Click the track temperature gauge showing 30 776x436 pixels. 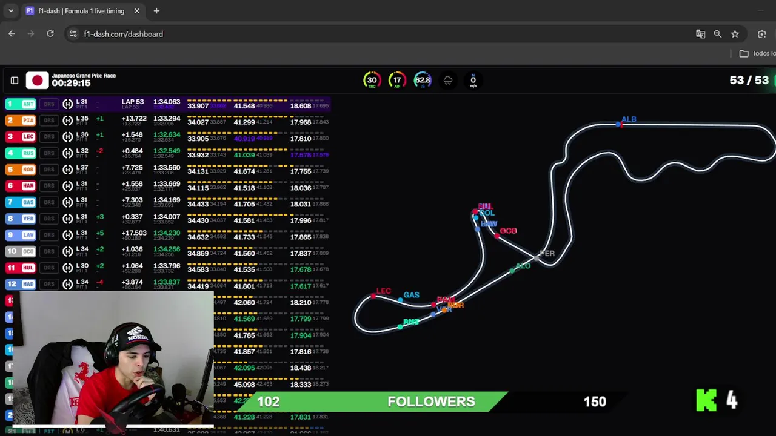point(372,80)
